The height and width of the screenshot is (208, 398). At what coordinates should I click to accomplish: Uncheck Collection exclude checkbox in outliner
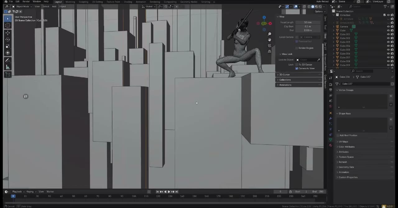[385, 15]
